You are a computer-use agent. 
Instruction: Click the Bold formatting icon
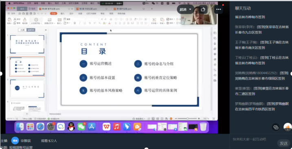coord(75,23)
